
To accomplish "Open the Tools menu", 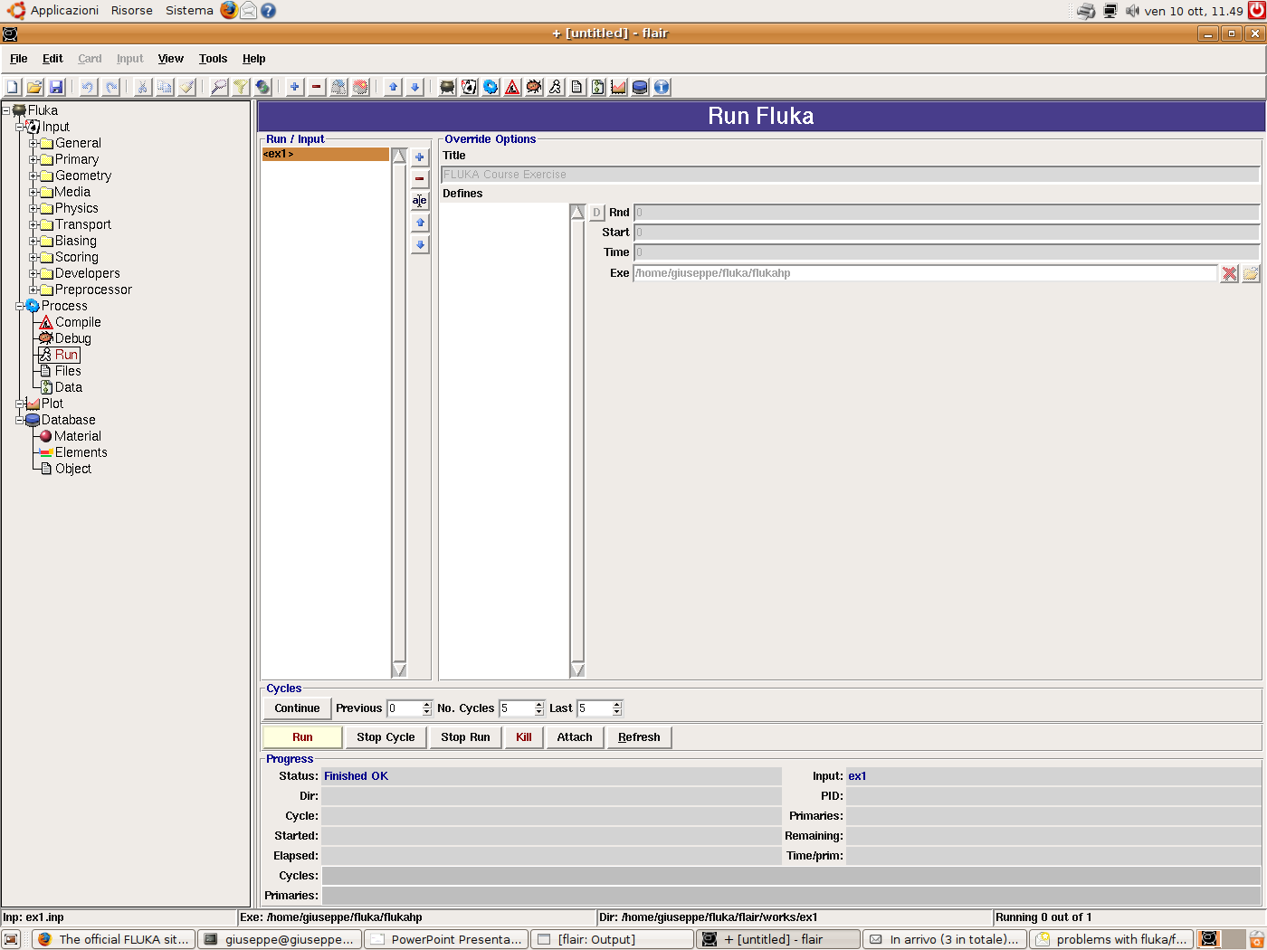I will point(214,59).
